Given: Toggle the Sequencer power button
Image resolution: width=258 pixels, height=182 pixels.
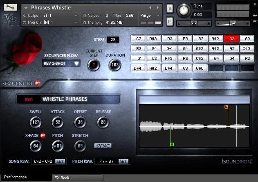Looking at the screenshot, I should click(x=38, y=83).
